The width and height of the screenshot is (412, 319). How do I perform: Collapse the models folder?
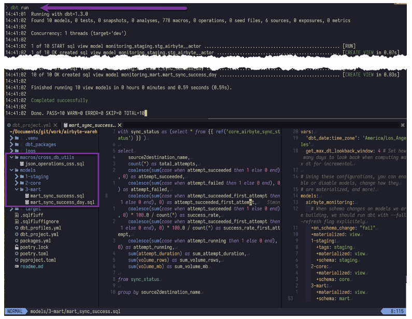(x=10, y=170)
